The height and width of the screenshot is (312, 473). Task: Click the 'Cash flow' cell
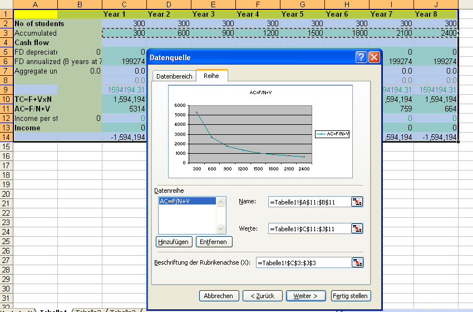pos(35,42)
